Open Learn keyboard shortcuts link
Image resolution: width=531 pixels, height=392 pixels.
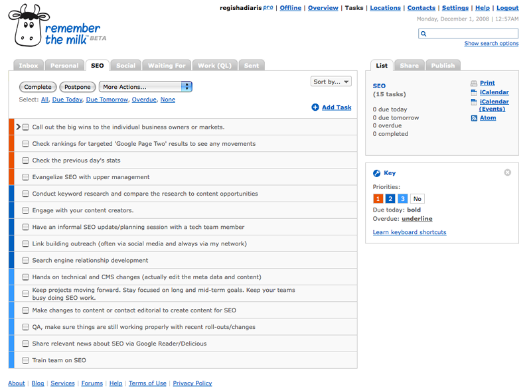tap(410, 232)
